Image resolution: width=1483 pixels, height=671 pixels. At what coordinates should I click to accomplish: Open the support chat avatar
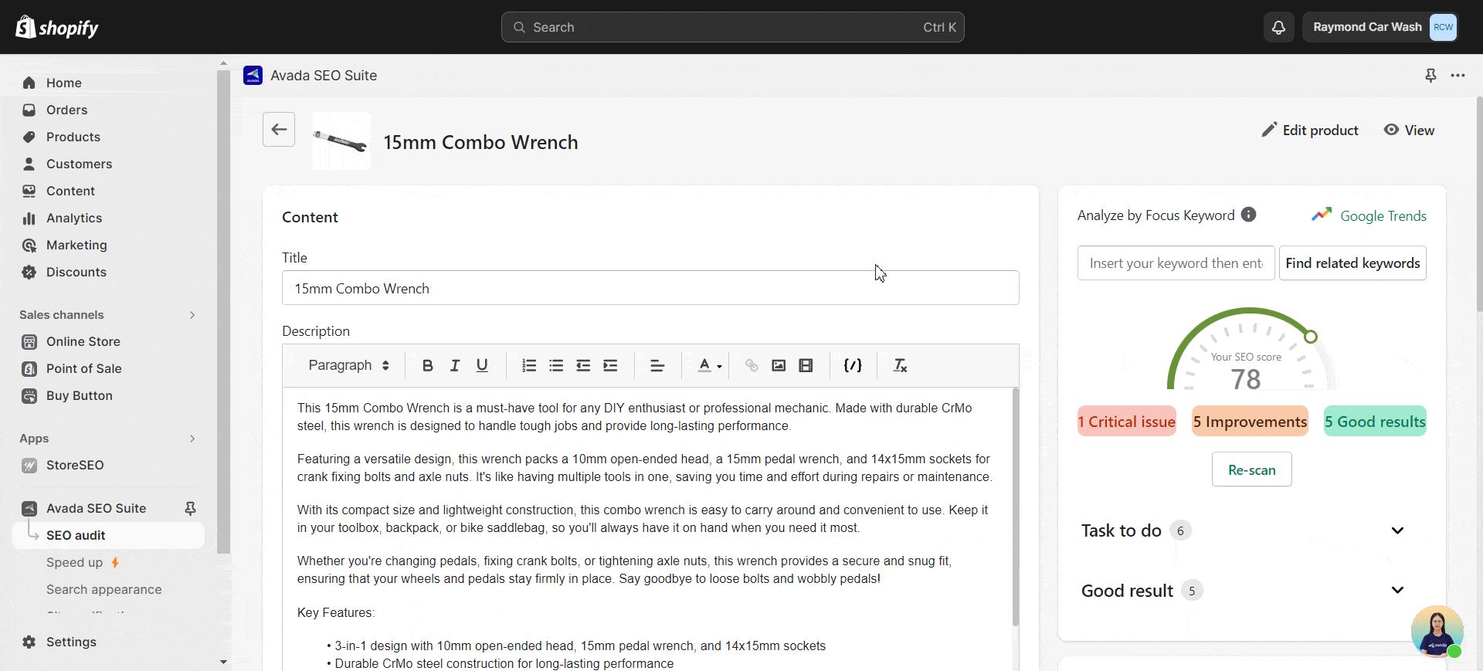click(1437, 631)
